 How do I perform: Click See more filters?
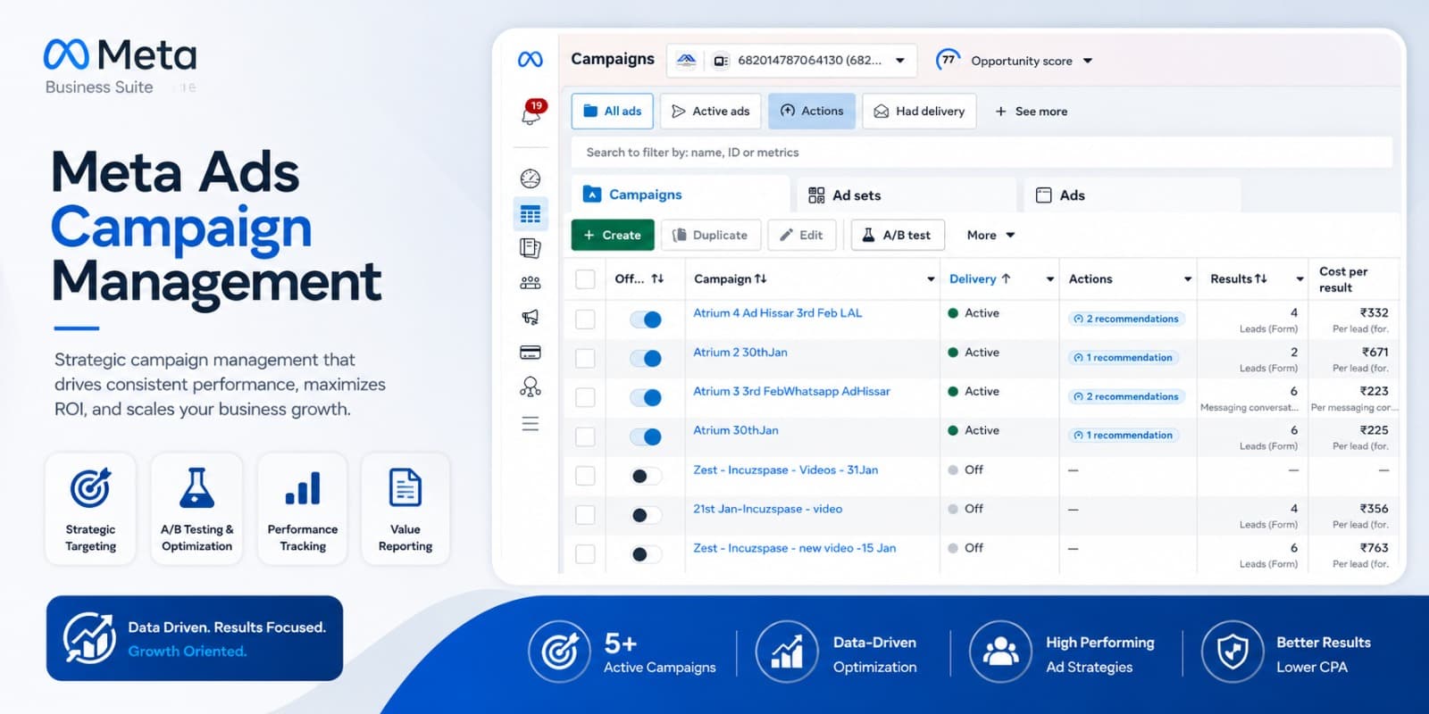point(1031,112)
